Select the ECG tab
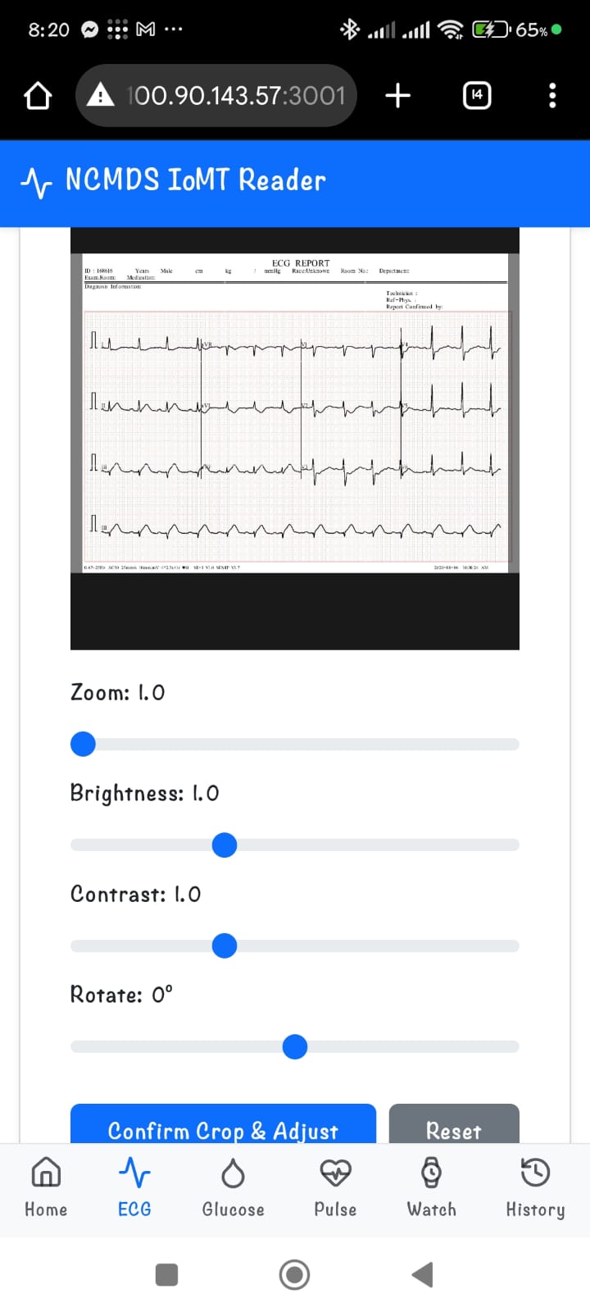This screenshot has width=590, height=1312. [134, 1187]
